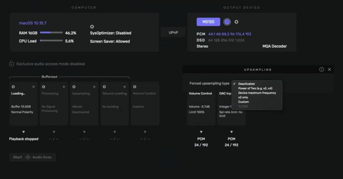Toggle the Upsampling module play arrow
The width and height of the screenshot is (343, 179).
pyautogui.click(x=95, y=87)
